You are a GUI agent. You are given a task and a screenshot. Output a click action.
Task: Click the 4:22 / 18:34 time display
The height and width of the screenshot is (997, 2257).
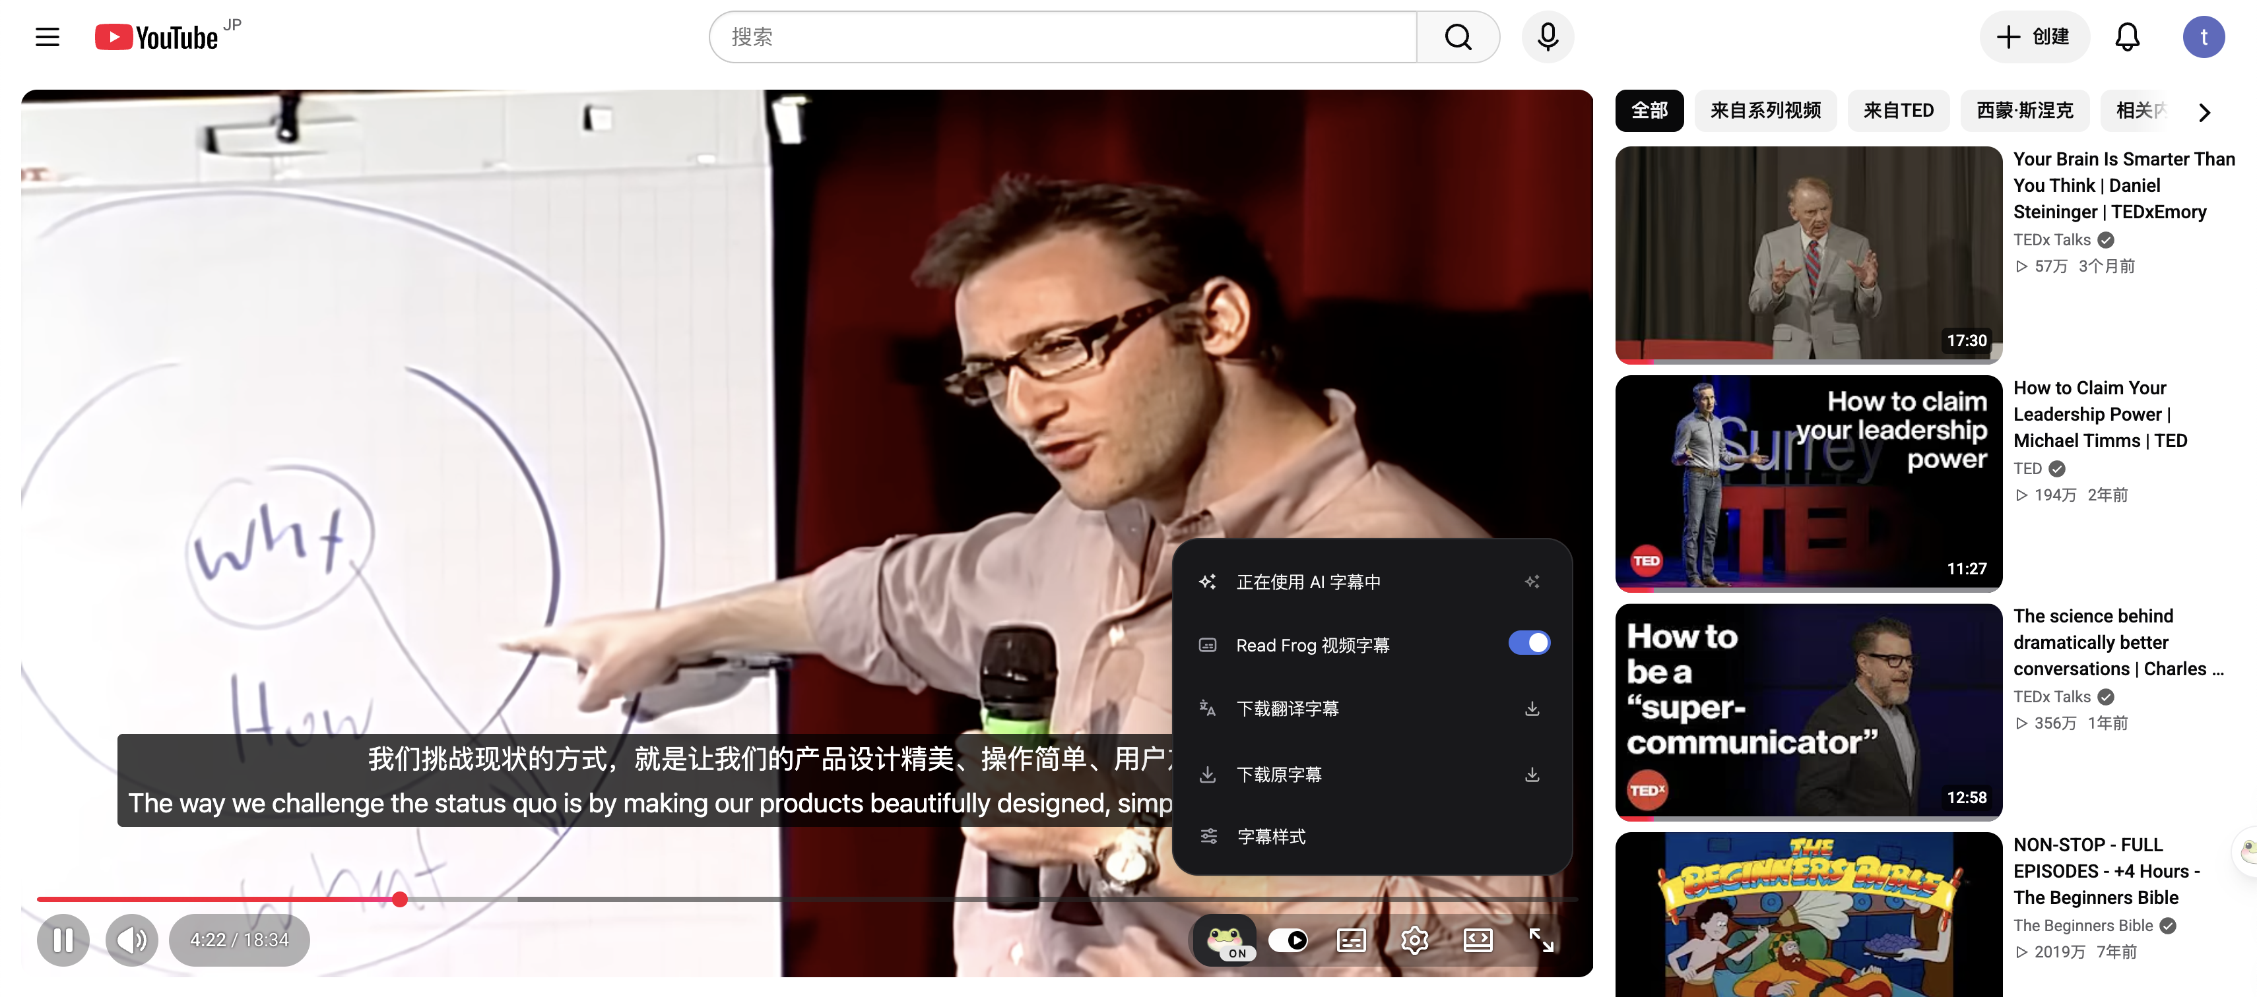click(239, 940)
